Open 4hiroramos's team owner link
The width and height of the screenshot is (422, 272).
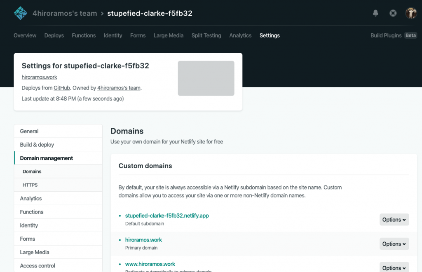point(119,88)
